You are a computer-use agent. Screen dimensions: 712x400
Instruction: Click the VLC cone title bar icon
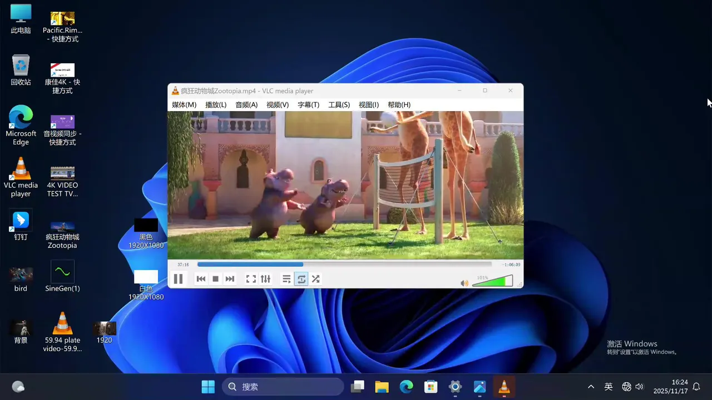pyautogui.click(x=175, y=91)
